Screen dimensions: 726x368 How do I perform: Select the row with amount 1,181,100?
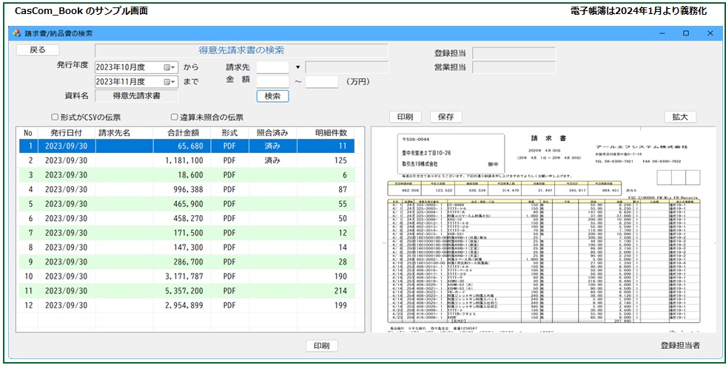[x=186, y=160]
